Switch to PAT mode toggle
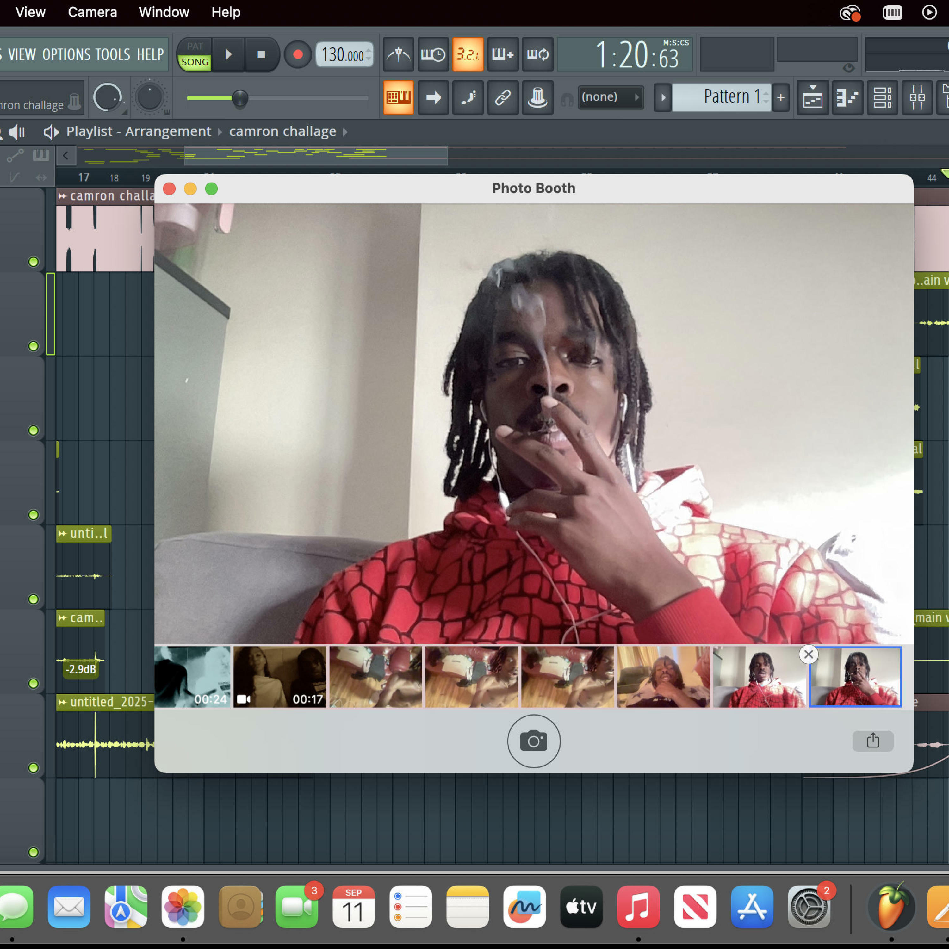Image resolution: width=949 pixels, height=949 pixels. (195, 46)
